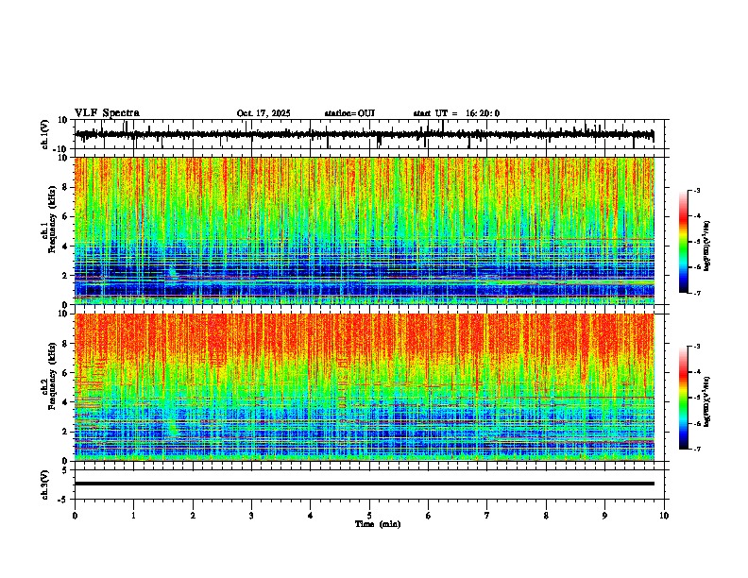Click time axis tick label "7"
Viewport: 748px width, 578px height.
tap(487, 516)
